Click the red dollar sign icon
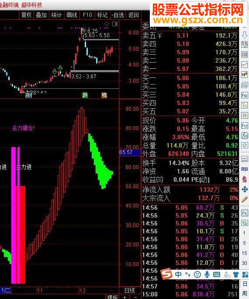This screenshot has width=249, height=299. coord(245,179)
